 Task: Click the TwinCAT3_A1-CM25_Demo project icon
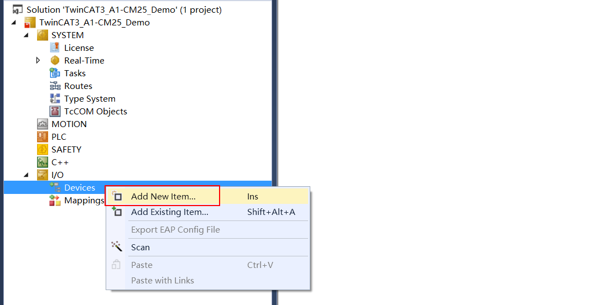coord(30,22)
